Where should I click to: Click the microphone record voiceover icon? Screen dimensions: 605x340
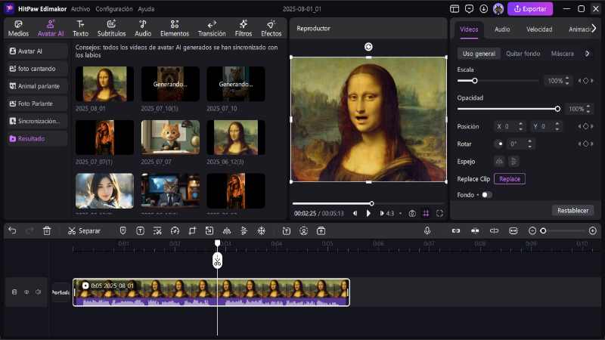[x=427, y=230]
